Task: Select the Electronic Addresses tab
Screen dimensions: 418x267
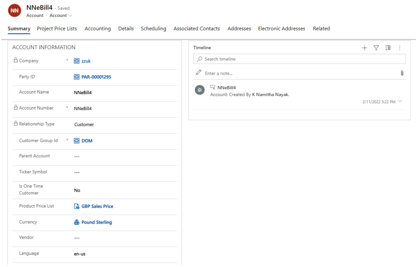Action: click(x=281, y=29)
